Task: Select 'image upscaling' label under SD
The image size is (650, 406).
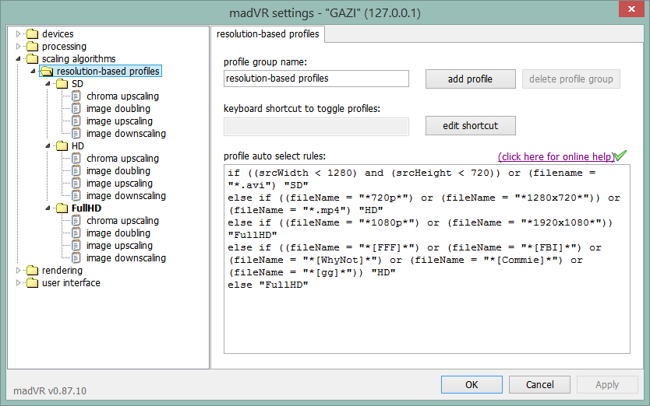Action: [x=119, y=121]
